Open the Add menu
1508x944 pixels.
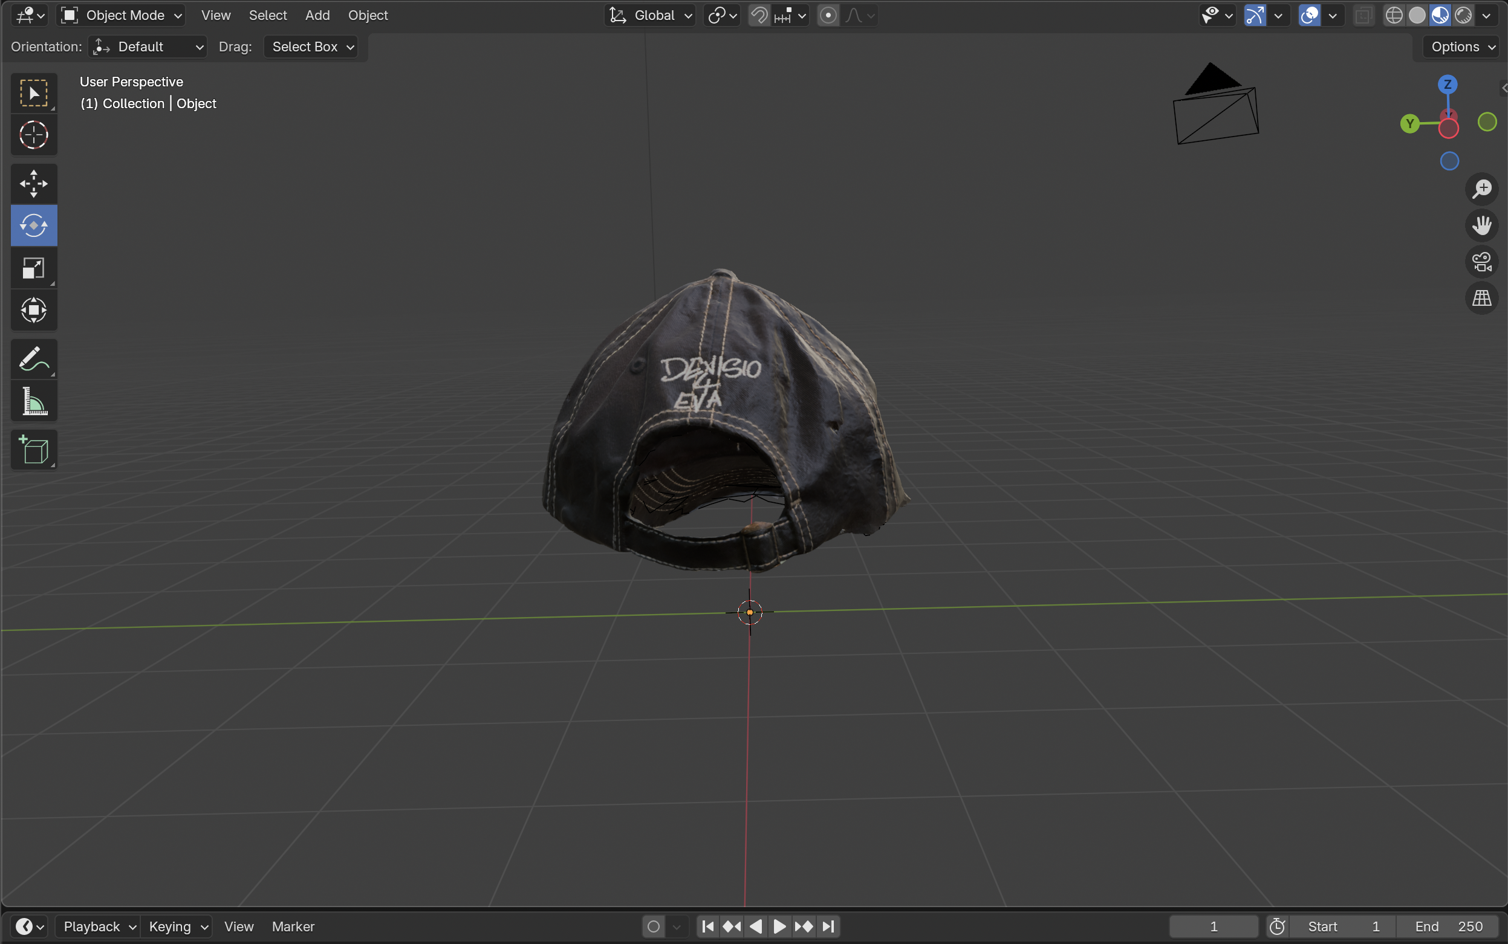click(317, 15)
